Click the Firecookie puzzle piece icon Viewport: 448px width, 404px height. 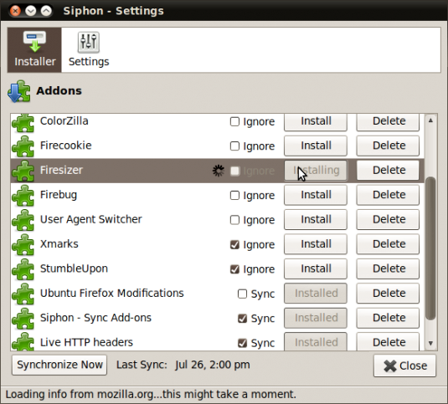pyautogui.click(x=23, y=146)
